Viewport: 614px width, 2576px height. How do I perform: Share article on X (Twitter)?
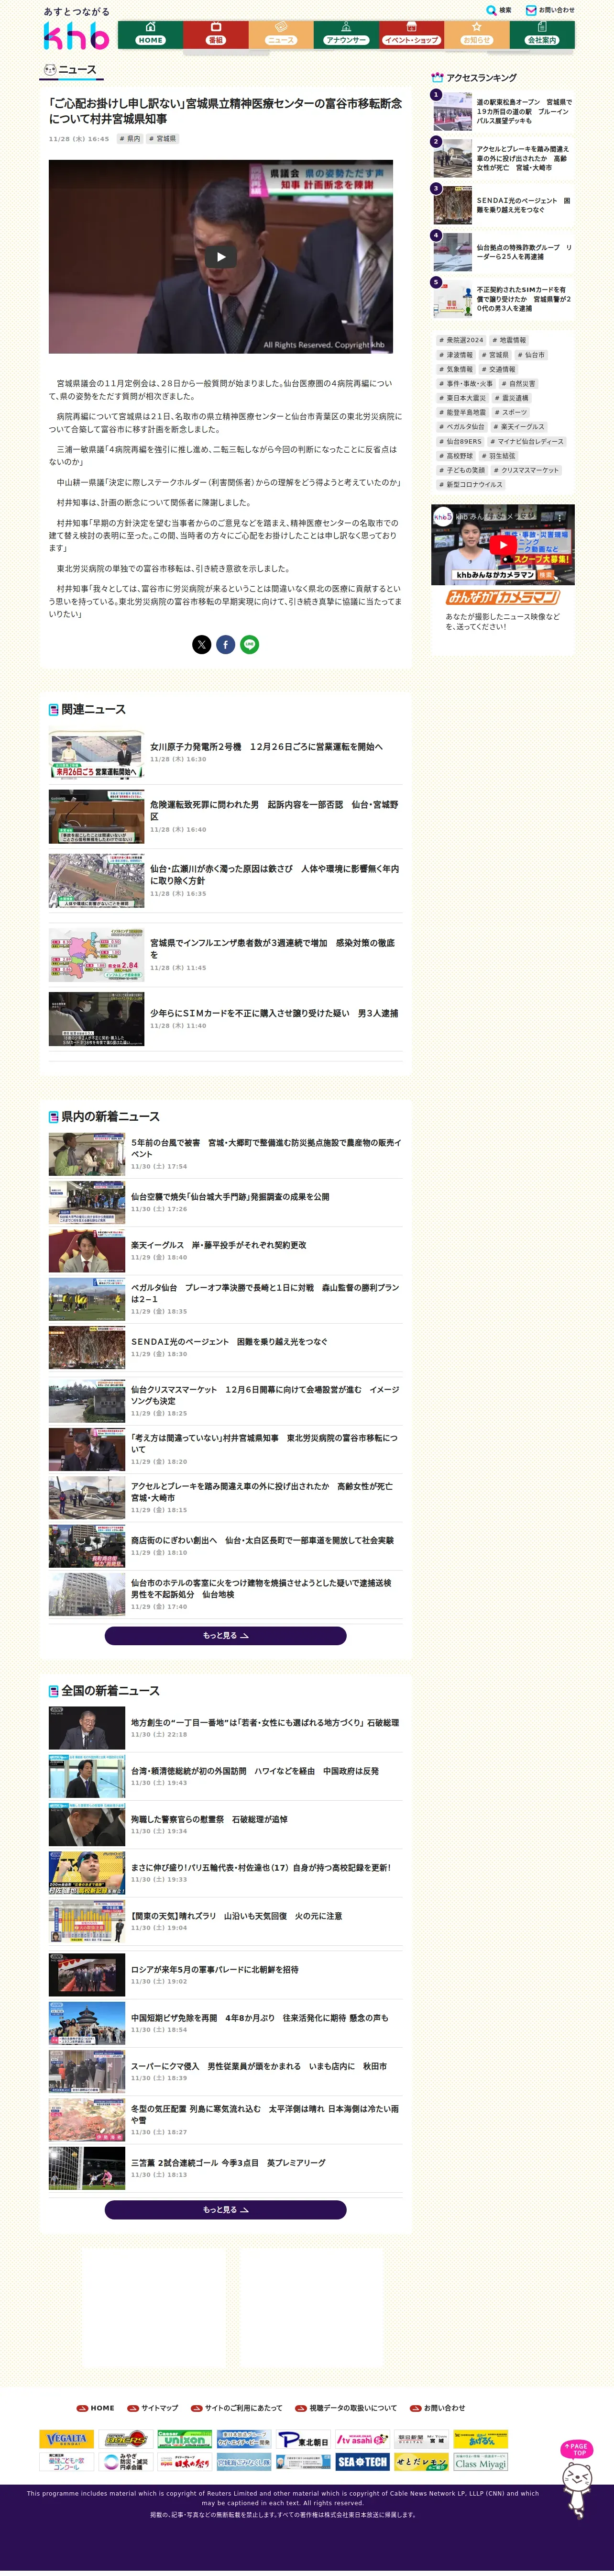[x=202, y=644]
